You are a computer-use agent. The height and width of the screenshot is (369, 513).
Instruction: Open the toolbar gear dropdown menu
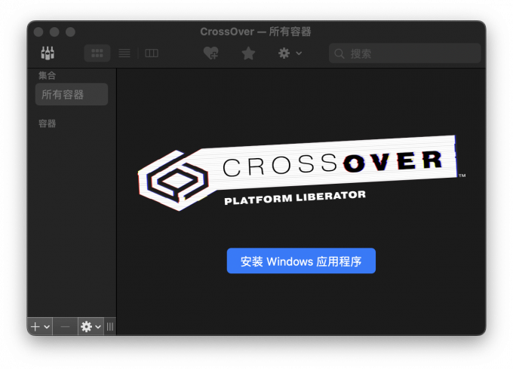point(290,53)
